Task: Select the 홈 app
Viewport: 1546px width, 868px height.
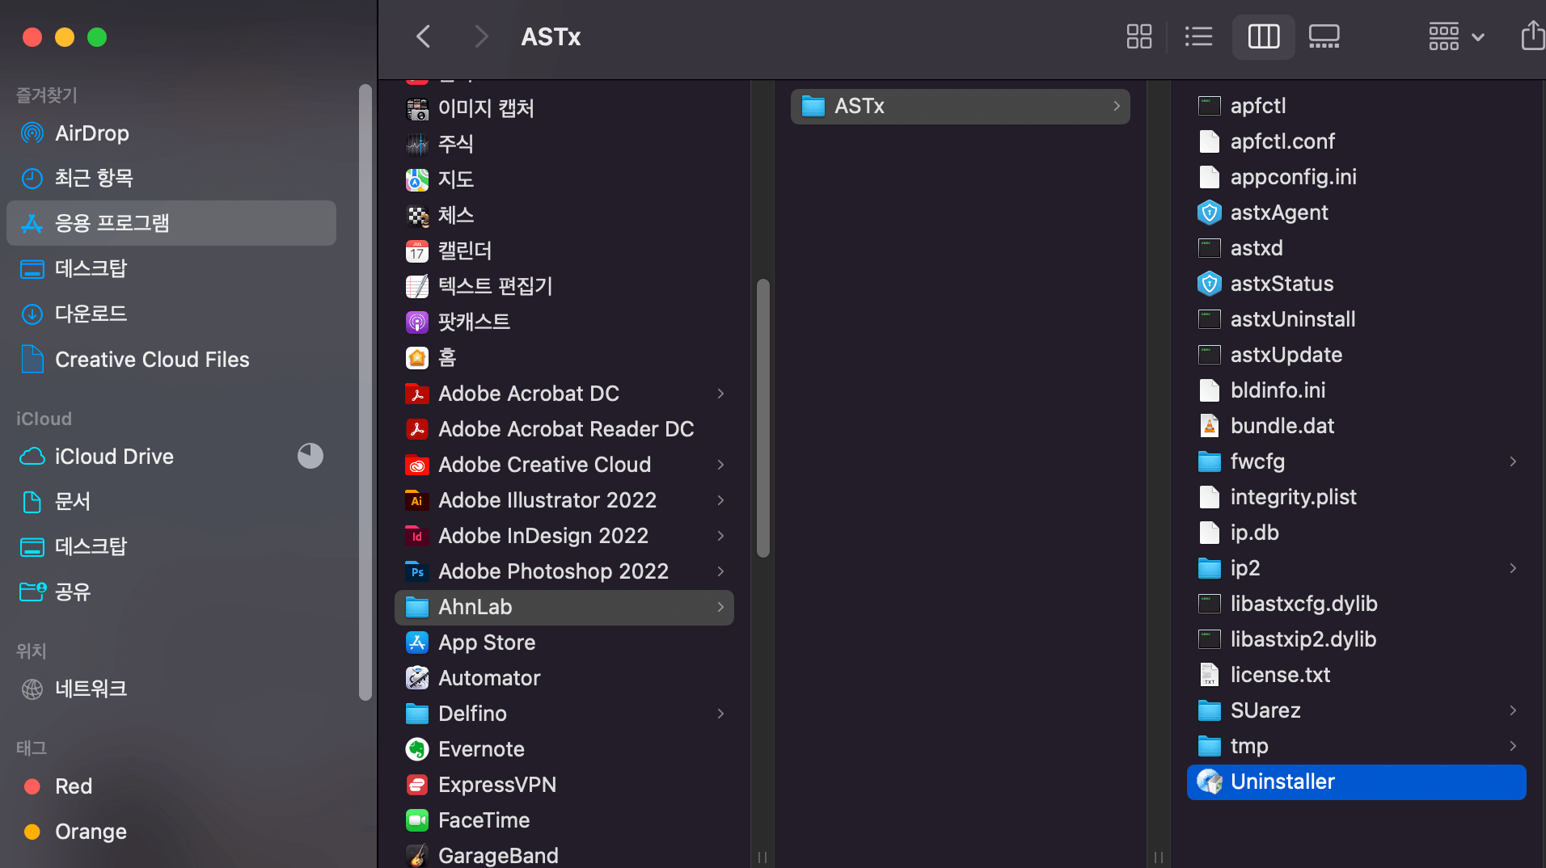Action: pyautogui.click(x=564, y=357)
